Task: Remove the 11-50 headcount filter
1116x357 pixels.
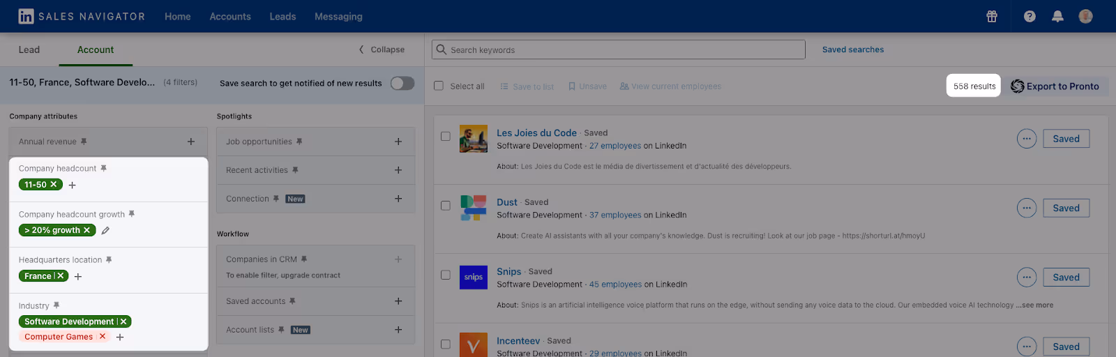Action: tap(54, 185)
